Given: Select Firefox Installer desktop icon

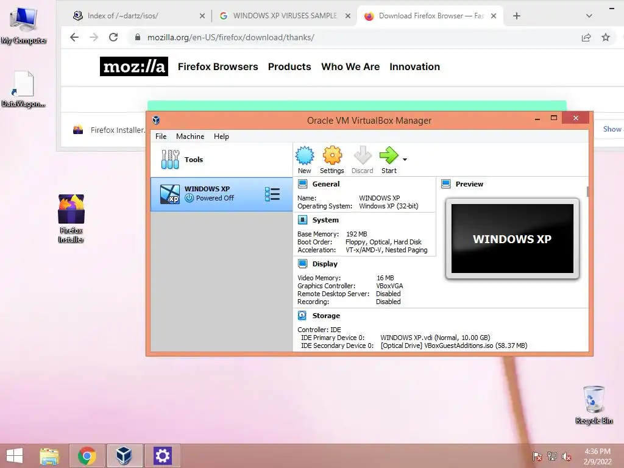Looking at the screenshot, I should tap(71, 219).
